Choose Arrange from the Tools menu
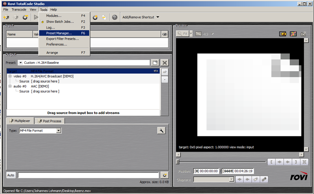314x194 pixels. point(64,53)
